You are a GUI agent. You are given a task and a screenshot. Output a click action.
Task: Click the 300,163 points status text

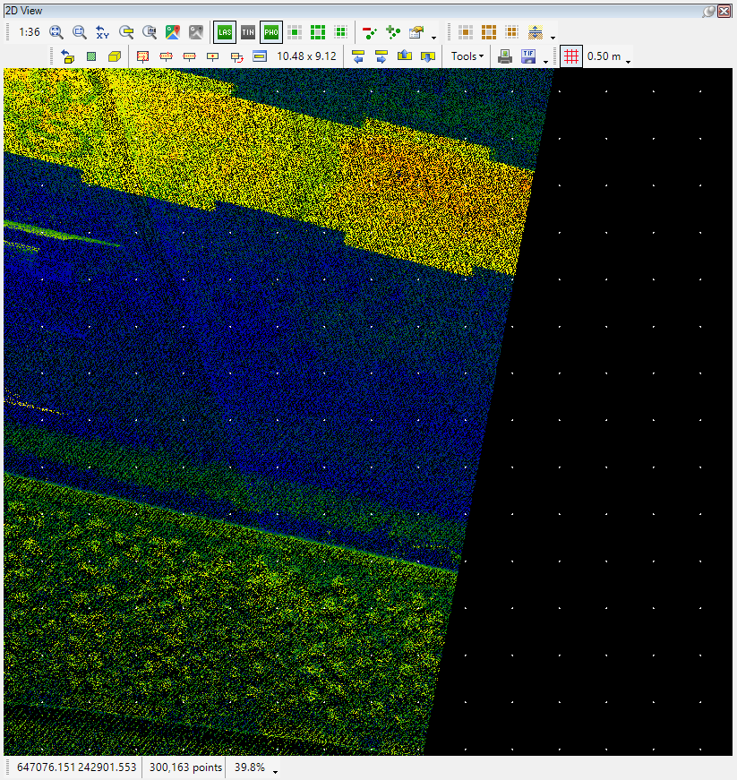point(185,767)
